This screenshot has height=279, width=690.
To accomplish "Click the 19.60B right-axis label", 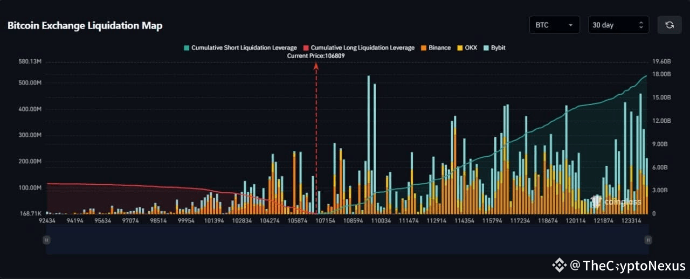I will 661,62.
